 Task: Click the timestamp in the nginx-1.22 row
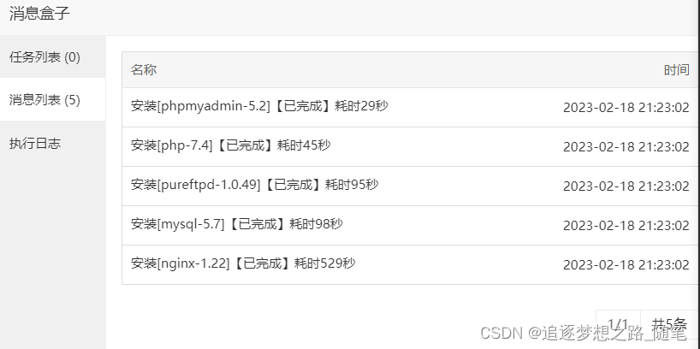coord(626,265)
